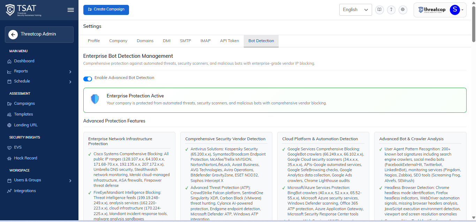Click the Reports chart icon
This screenshot has height=222, width=476.
click(9, 71)
